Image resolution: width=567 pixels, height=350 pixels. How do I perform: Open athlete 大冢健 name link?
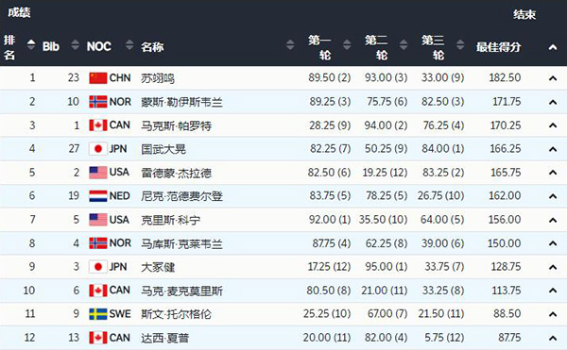tap(158, 267)
